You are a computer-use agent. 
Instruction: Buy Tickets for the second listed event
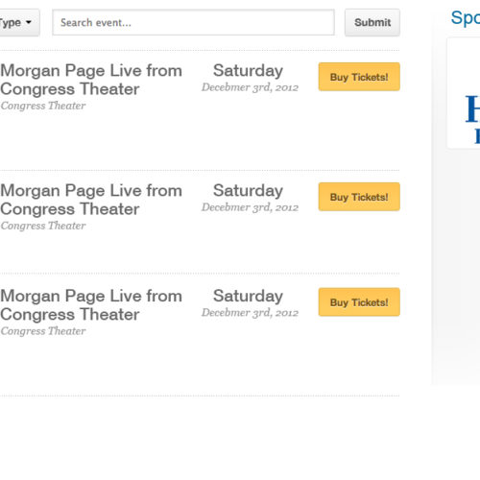coord(359,197)
